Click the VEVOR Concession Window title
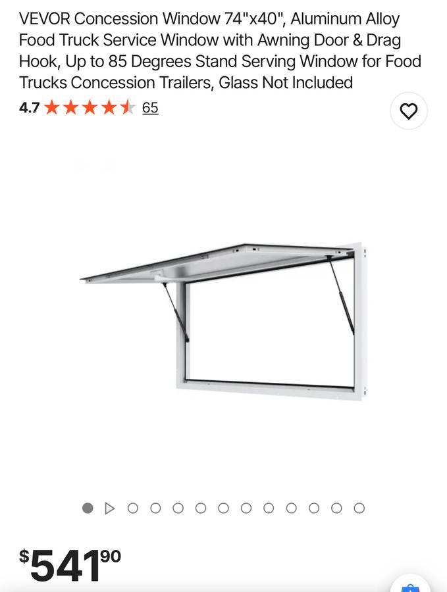This screenshot has height=592, width=447. click(x=220, y=51)
